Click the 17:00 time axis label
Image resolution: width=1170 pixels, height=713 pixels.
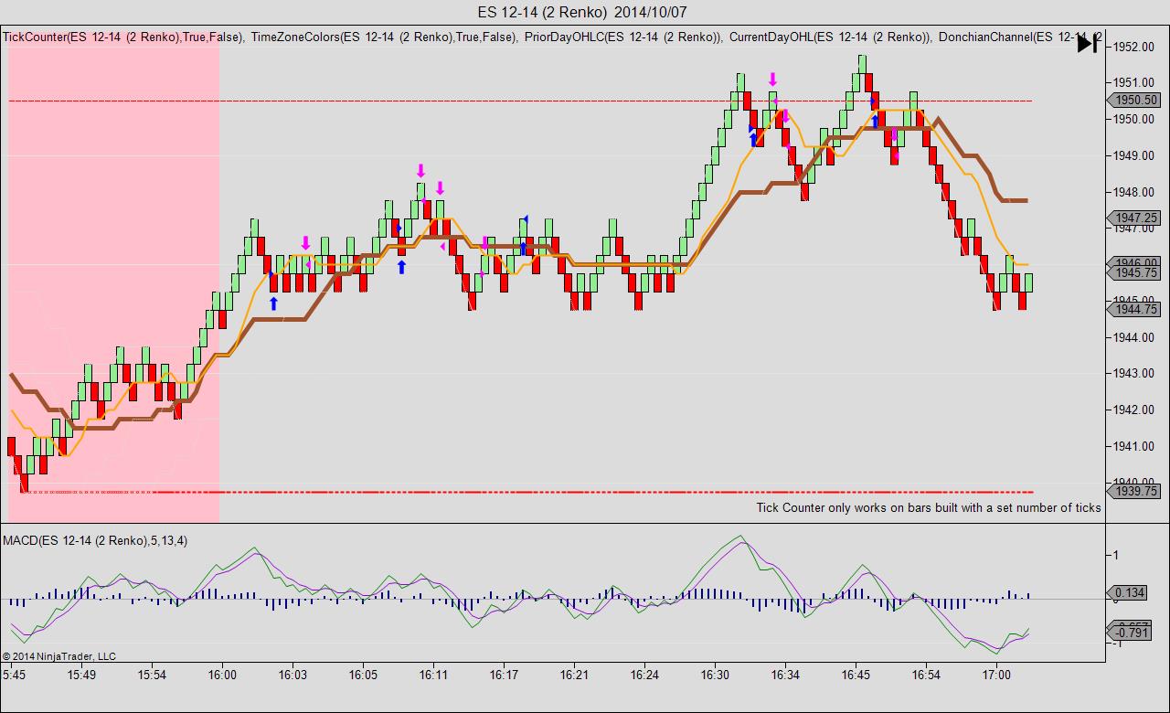pos(996,675)
